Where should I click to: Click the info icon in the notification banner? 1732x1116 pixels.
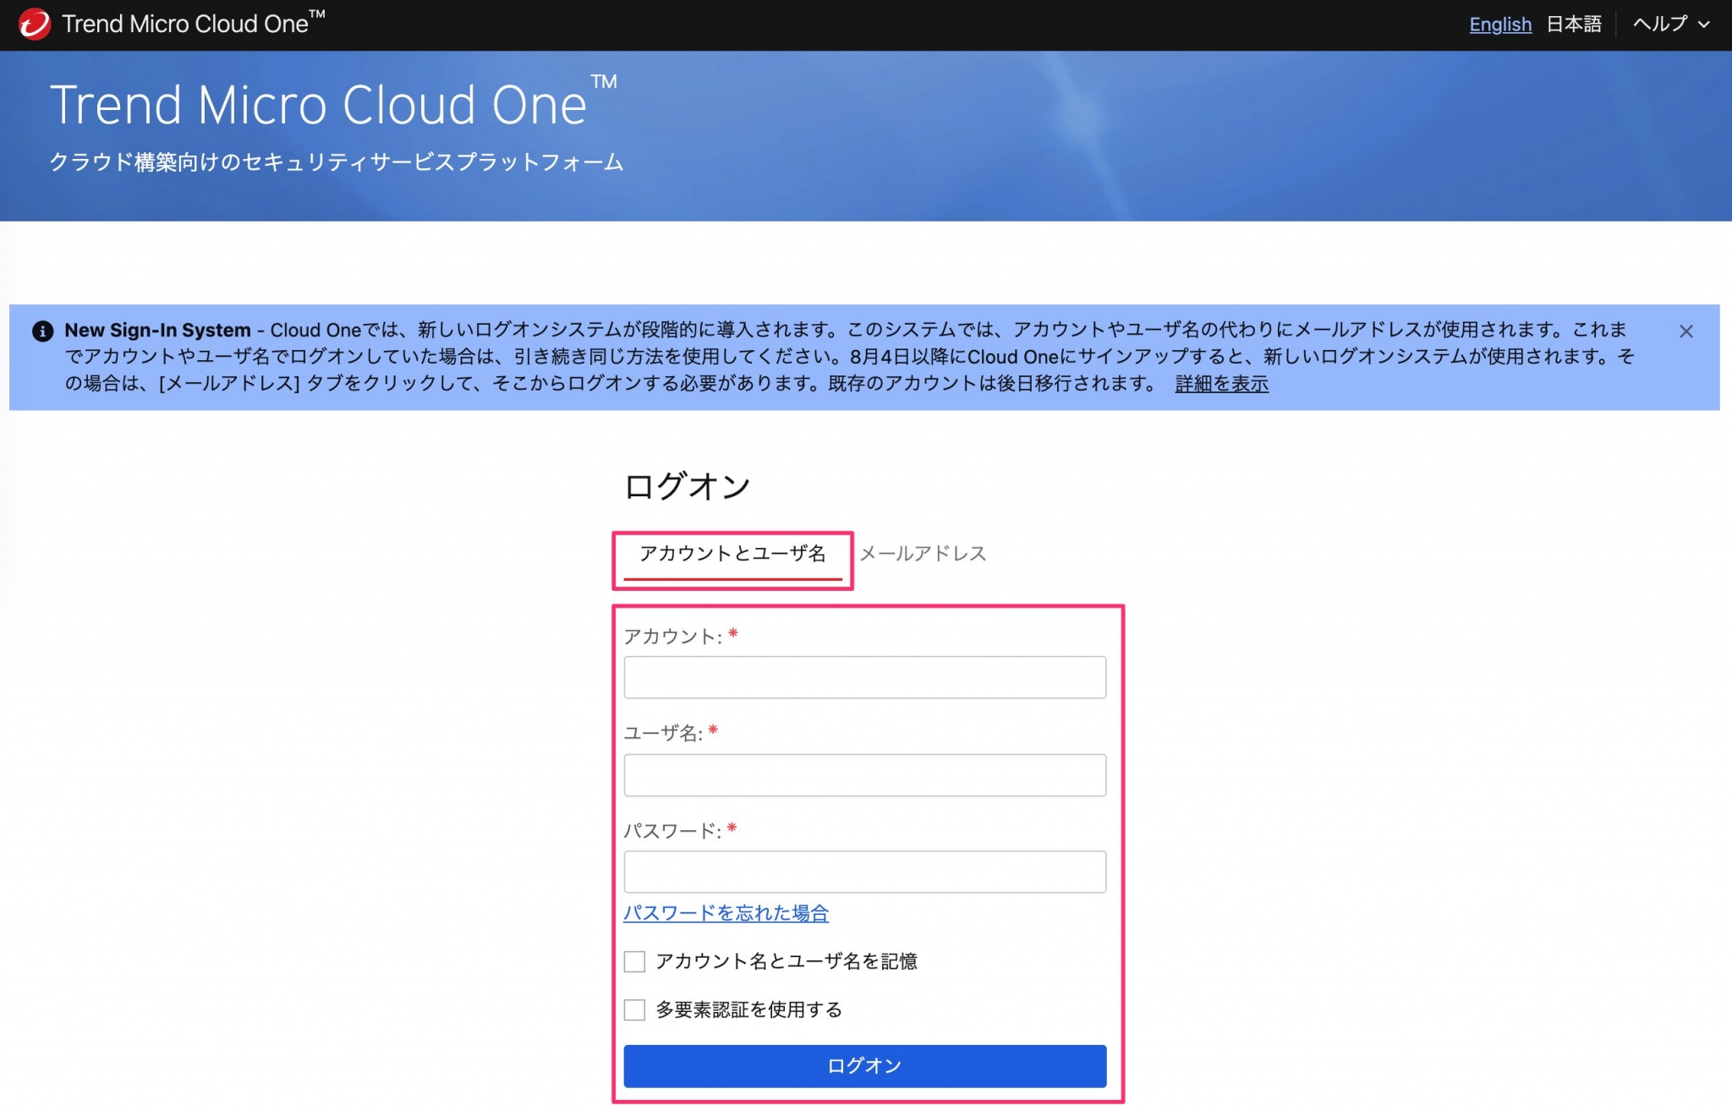pyautogui.click(x=42, y=331)
